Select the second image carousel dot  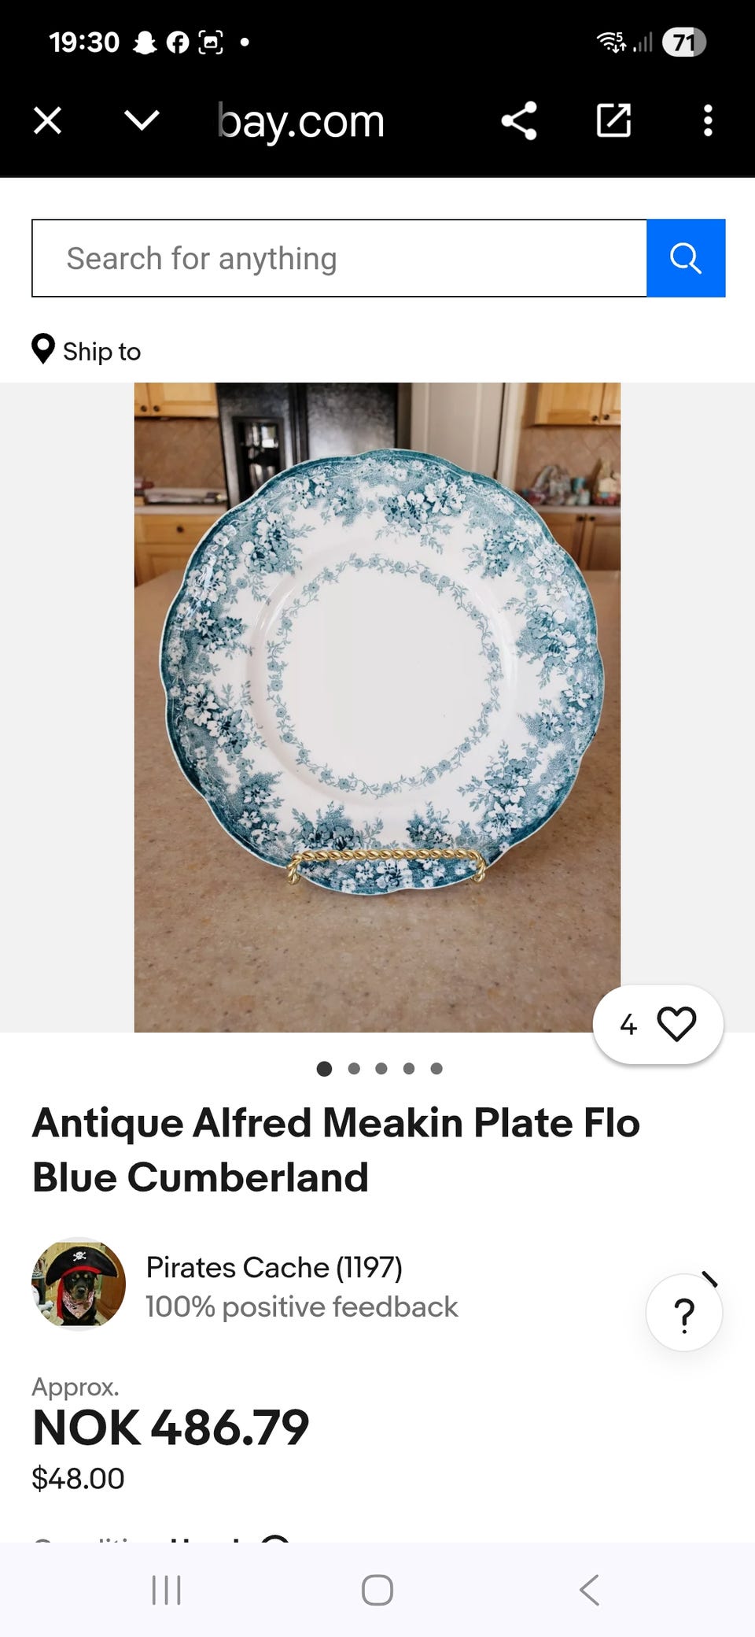354,1069
